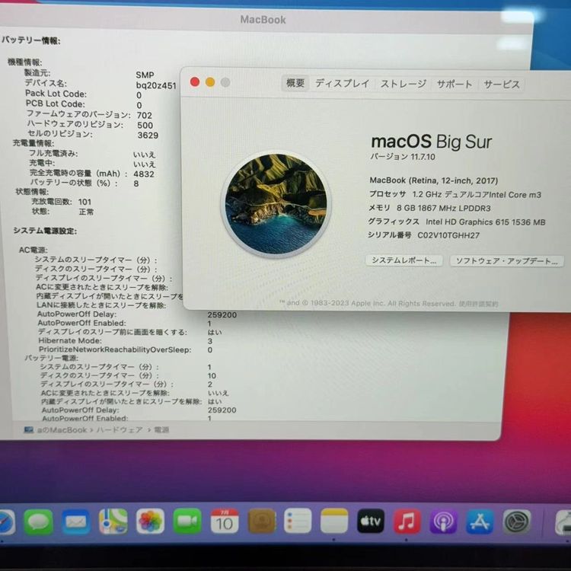Open Podcasts from the Dock
The height and width of the screenshot is (571, 571).
(443, 522)
